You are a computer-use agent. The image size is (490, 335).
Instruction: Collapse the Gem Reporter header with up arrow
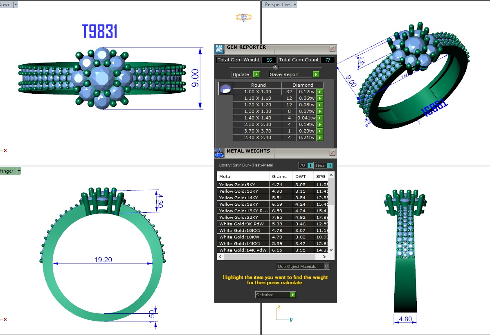pyautogui.click(x=276, y=67)
